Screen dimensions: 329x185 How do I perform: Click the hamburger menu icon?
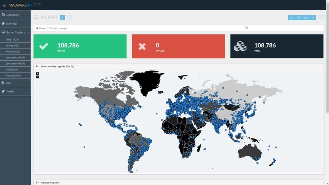[4, 6]
